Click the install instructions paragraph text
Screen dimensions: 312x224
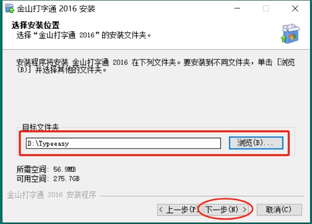(156, 66)
